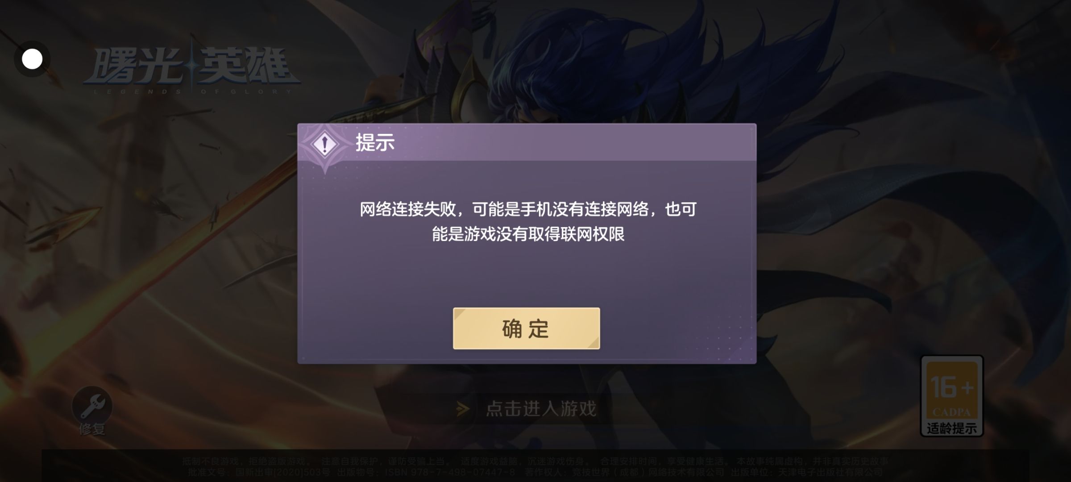Click the exclamation alert icon in dialog

325,144
